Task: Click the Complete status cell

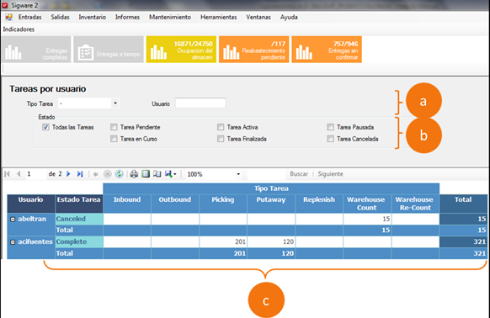Action: 79,241
